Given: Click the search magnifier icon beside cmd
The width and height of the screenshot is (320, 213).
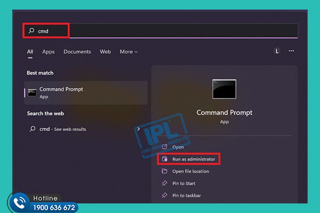Looking at the screenshot, I should coord(31,30).
